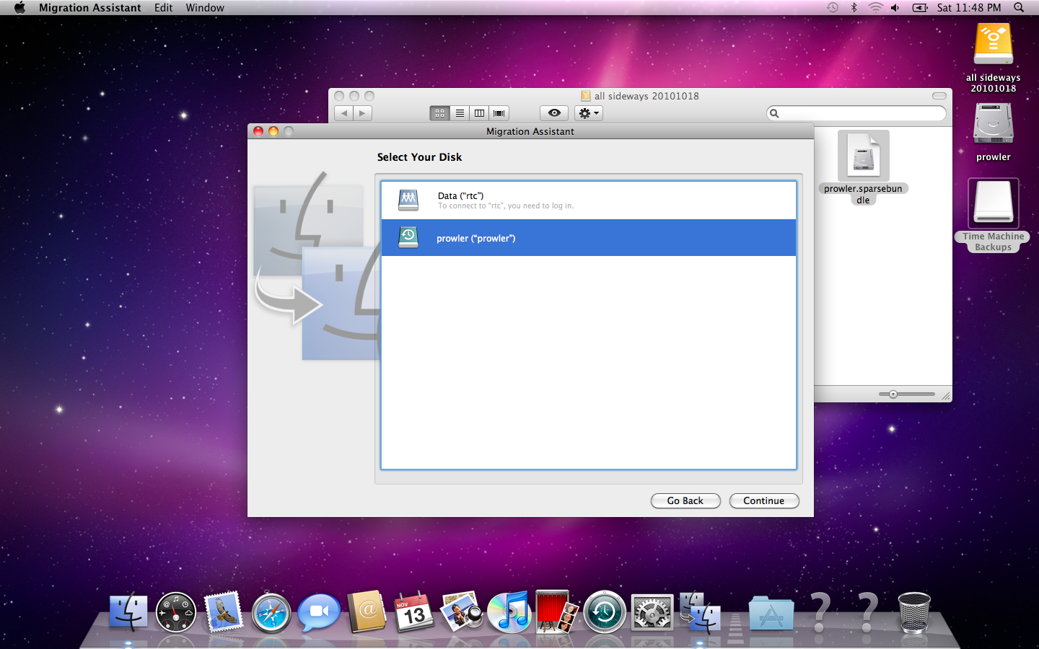The height and width of the screenshot is (649, 1039).
Task: Click the Quick Look eye button
Action: (554, 113)
